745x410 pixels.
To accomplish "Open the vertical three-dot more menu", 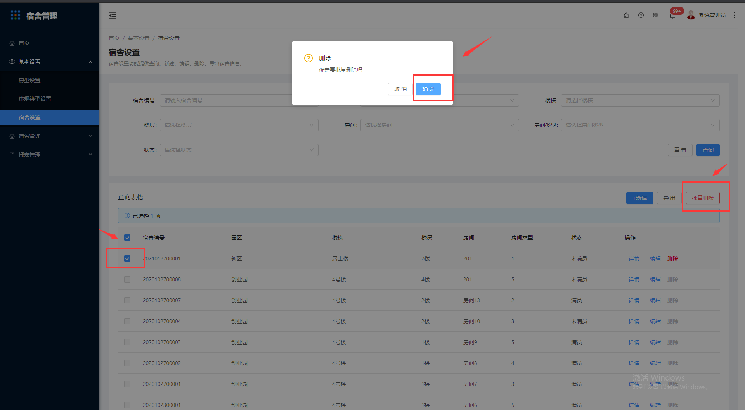I will tap(735, 15).
